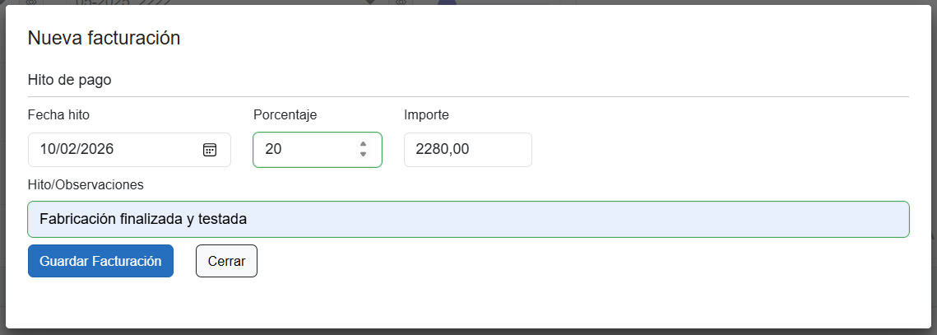The height and width of the screenshot is (335, 937).
Task: Click the "Porcentaje" label
Action: pyautogui.click(x=285, y=114)
